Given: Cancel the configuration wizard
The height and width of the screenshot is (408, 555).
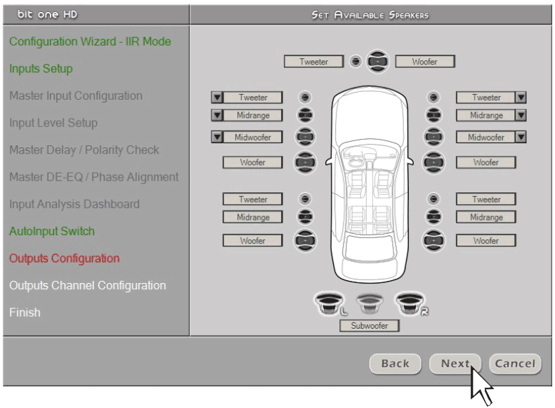Looking at the screenshot, I should pos(515,364).
